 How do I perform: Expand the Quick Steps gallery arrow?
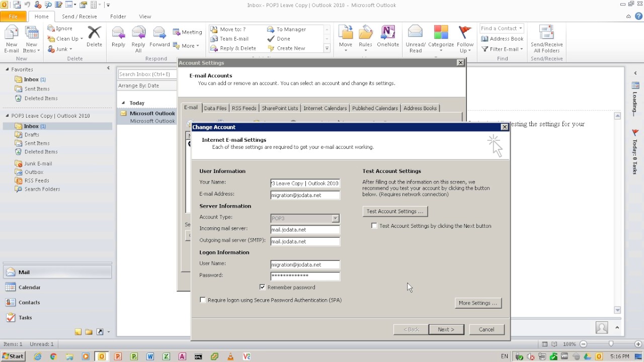tap(327, 48)
